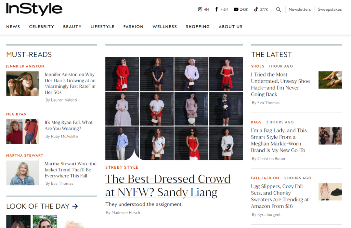Read Martha Stewart jacket trend article

tap(71, 170)
